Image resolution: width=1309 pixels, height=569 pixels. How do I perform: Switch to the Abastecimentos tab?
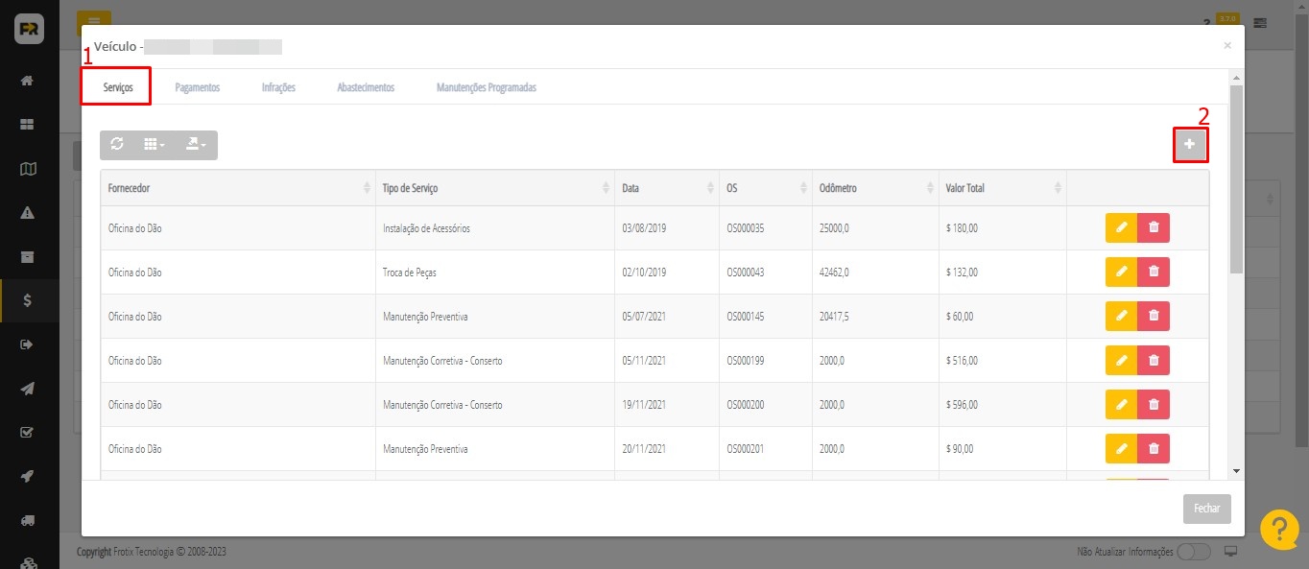(x=366, y=87)
